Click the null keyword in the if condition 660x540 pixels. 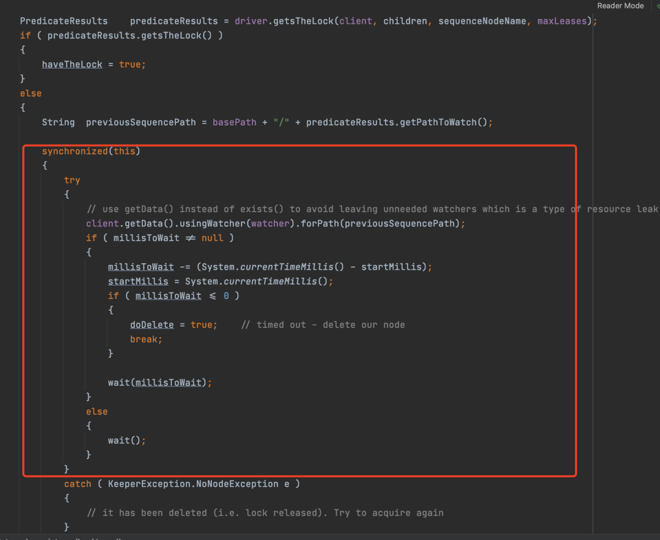212,238
